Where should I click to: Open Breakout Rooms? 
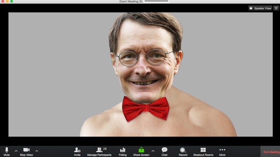203,152
